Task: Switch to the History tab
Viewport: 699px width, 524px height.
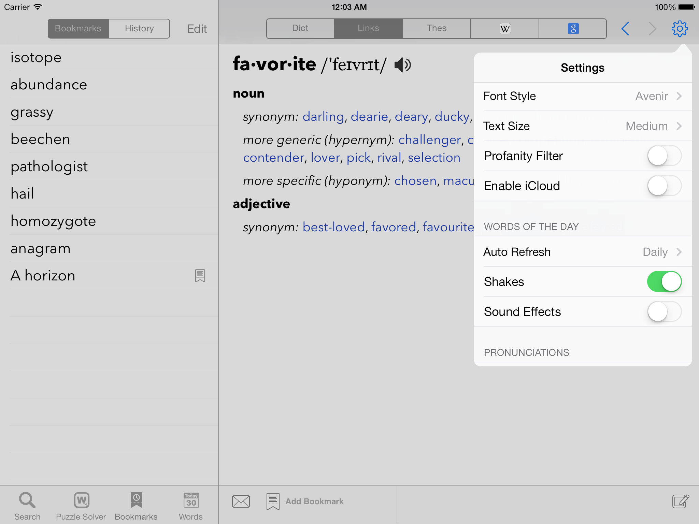Action: [x=139, y=29]
